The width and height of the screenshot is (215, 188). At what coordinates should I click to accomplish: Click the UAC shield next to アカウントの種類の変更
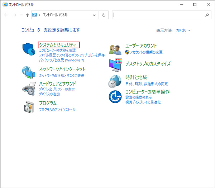click(x=127, y=52)
